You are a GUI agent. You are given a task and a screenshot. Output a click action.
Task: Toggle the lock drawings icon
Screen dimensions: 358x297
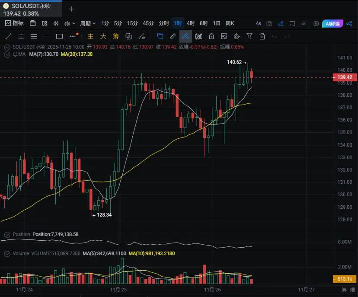click(x=211, y=36)
